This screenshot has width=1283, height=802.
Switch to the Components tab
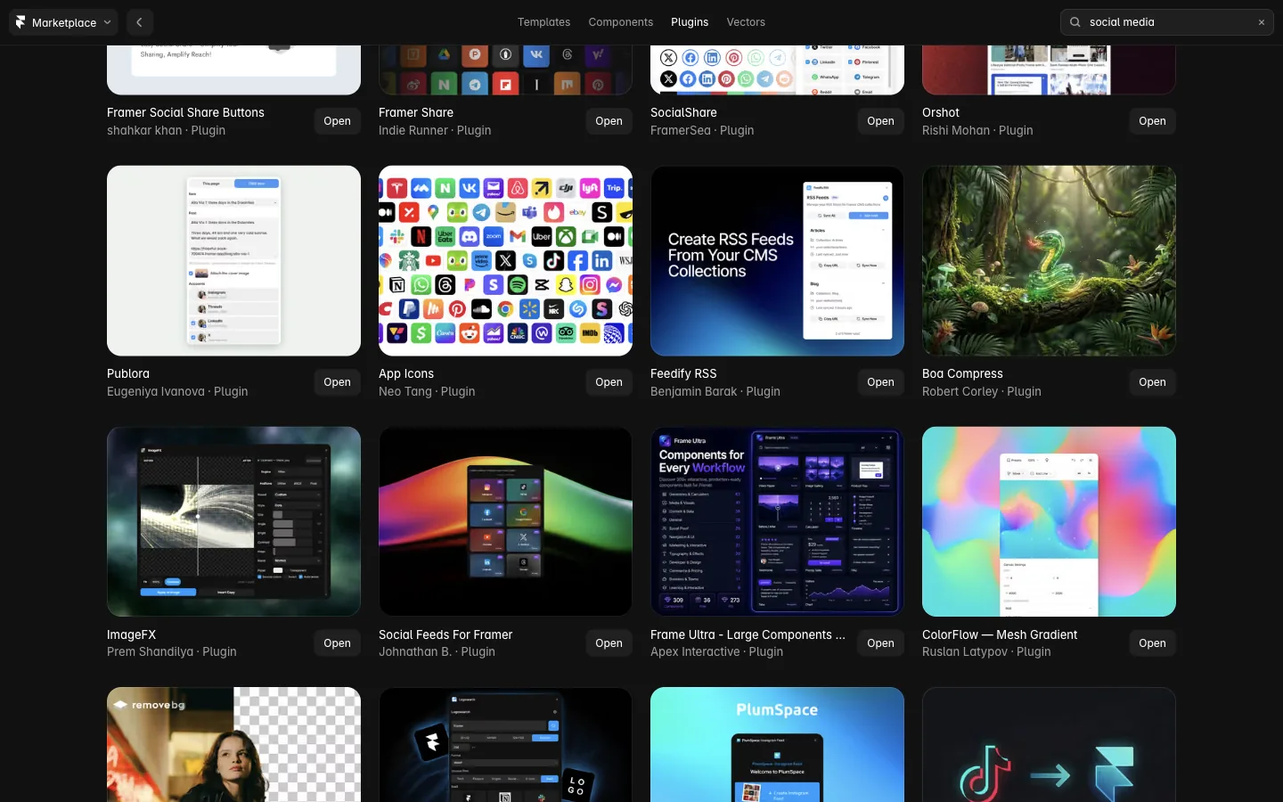pyautogui.click(x=620, y=22)
